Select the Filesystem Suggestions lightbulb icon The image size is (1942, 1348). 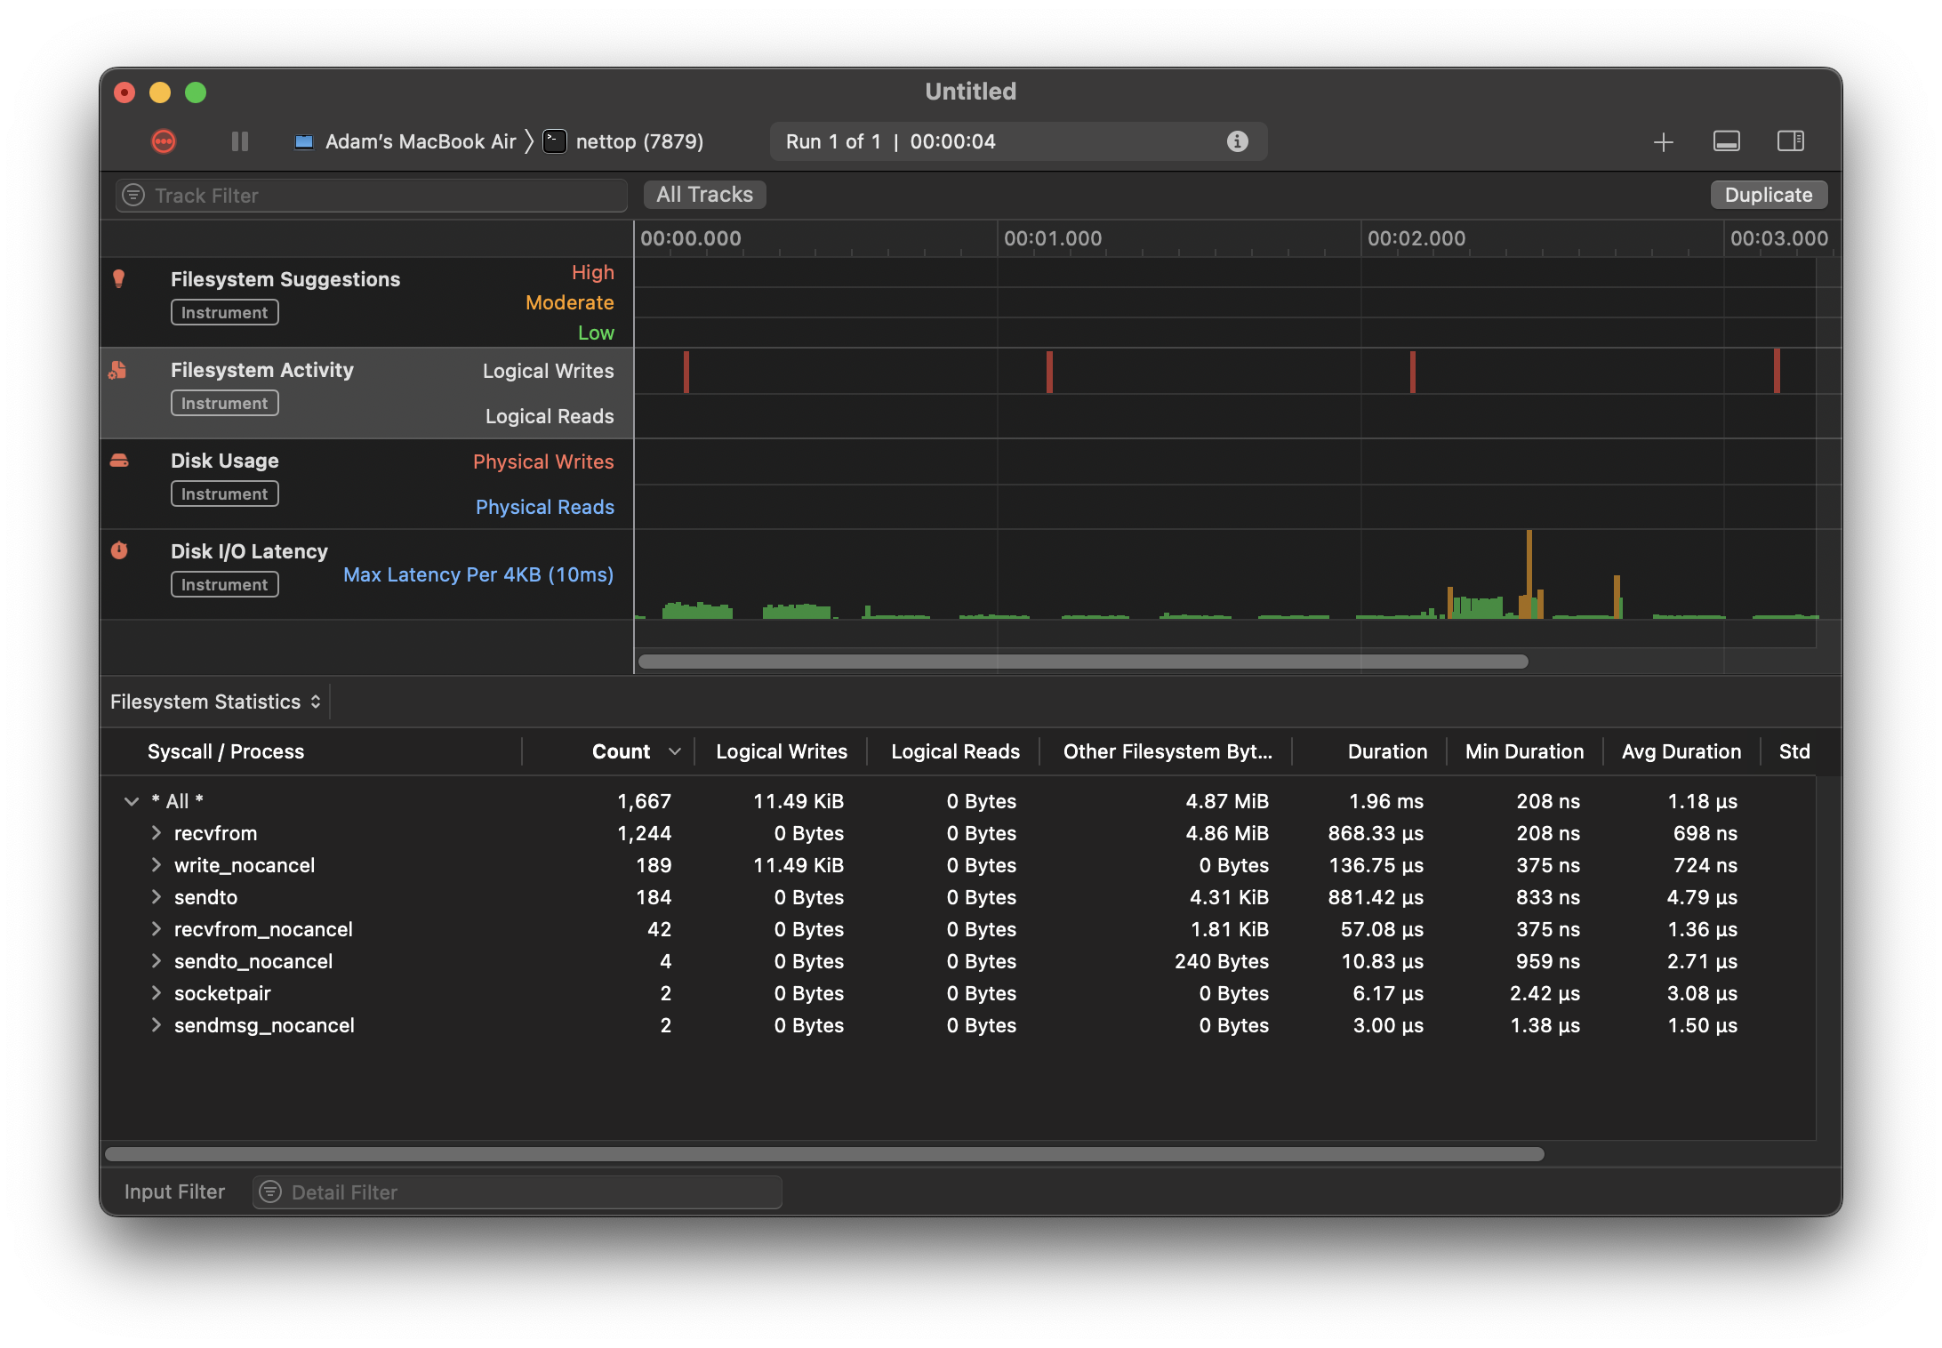[x=118, y=279]
